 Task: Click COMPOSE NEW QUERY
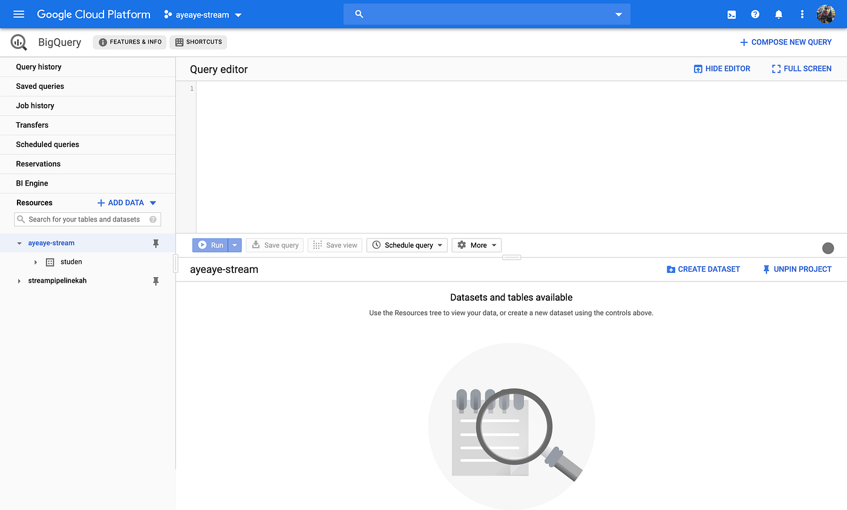tap(786, 42)
